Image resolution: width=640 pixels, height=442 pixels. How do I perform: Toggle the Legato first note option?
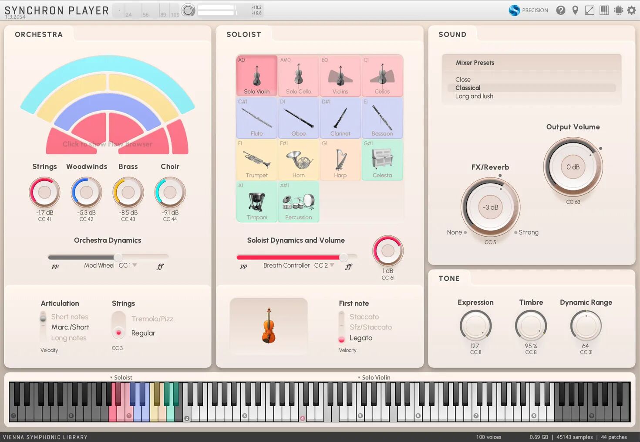point(360,338)
